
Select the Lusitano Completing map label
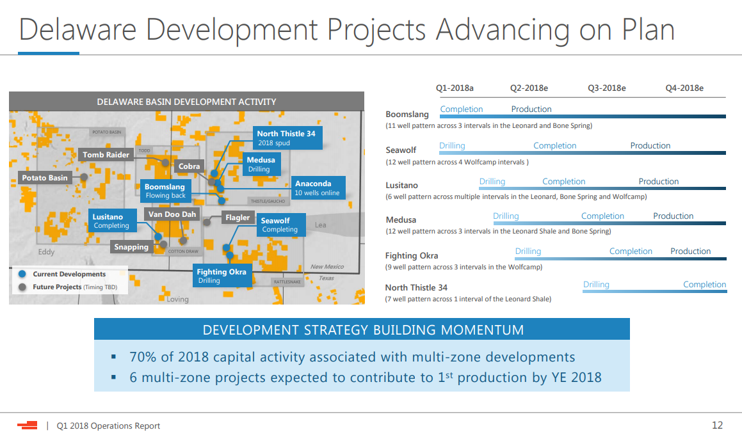[x=112, y=221]
